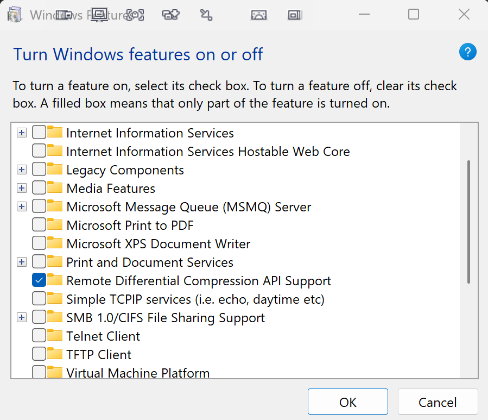Click the monitor icon in the title bar

coord(99,15)
